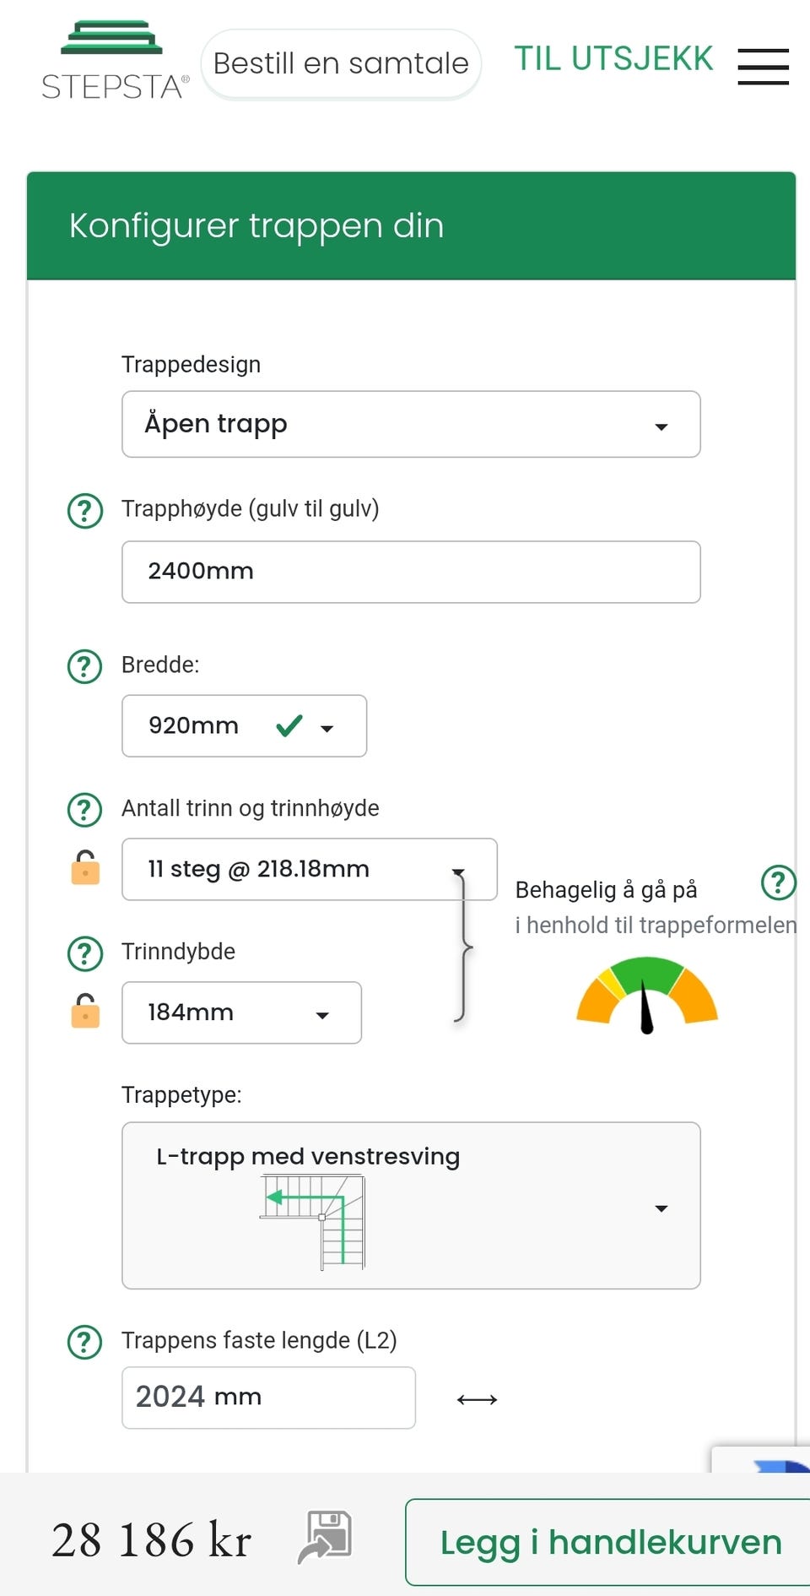
Task: Expand the Trinndybde 184mm dropdown
Action: click(x=241, y=1013)
